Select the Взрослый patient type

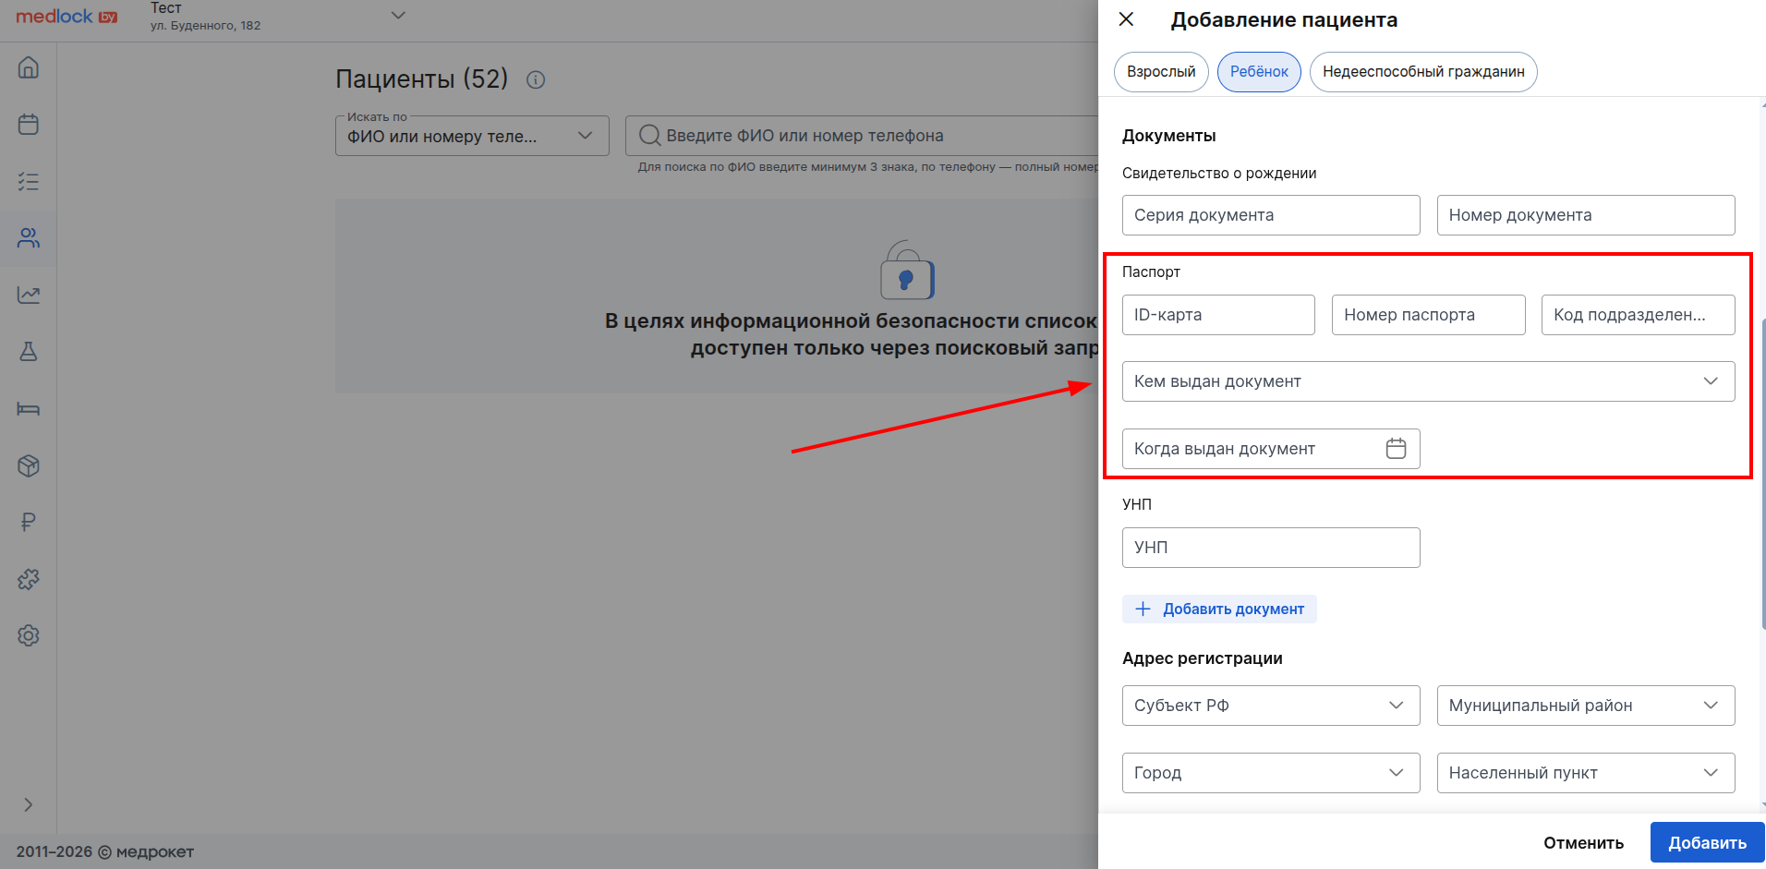pyautogui.click(x=1161, y=72)
